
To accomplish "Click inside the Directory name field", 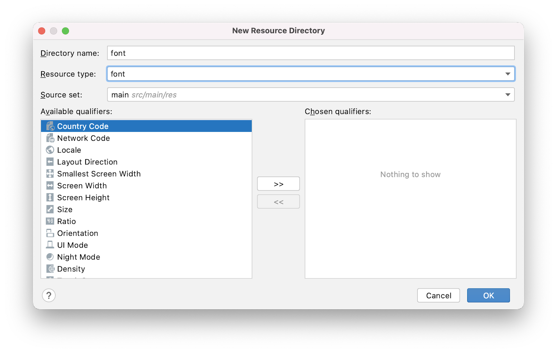I will [x=311, y=53].
